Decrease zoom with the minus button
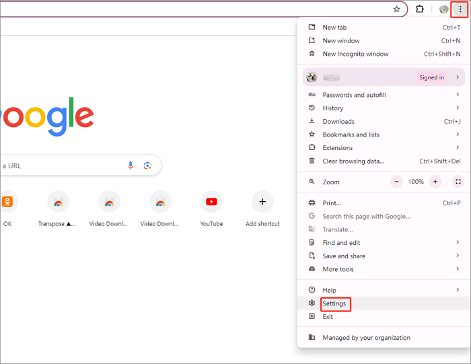Viewport: 471px width, 364px height. [396, 182]
